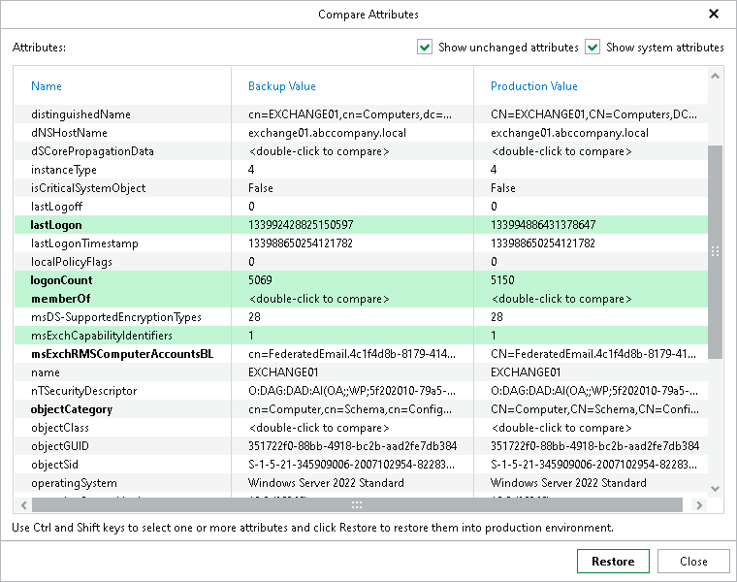Toggle Show system attributes checkbox

593,48
